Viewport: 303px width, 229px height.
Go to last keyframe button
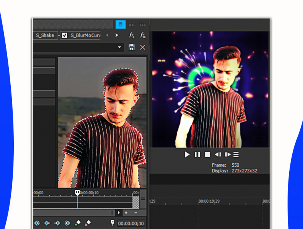67,223
